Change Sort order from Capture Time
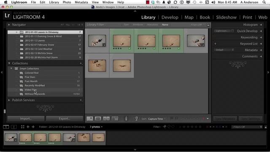The height and width of the screenshot is (152, 270). pyautogui.click(x=157, y=119)
